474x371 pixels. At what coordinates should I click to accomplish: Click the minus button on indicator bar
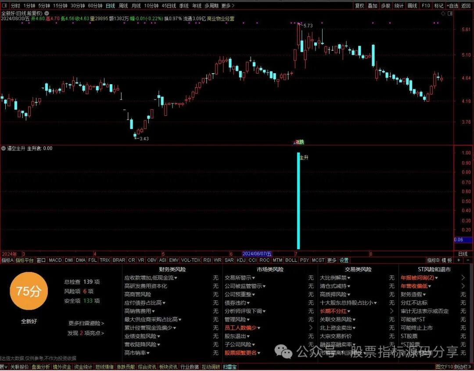click(x=468, y=260)
